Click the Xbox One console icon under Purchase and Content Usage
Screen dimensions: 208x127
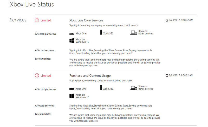pos(72,89)
